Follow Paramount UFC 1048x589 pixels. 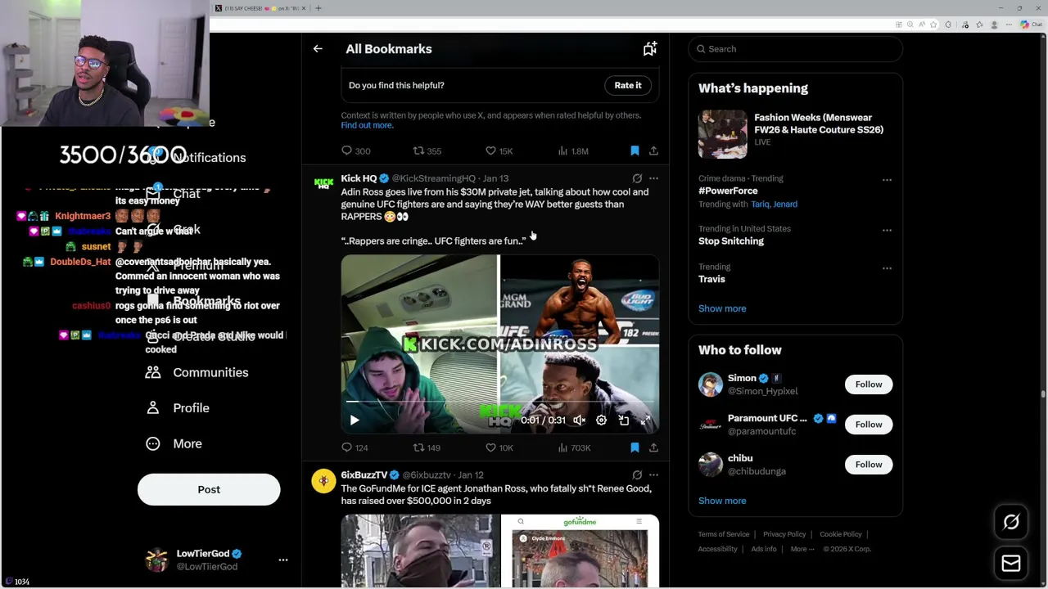tap(869, 425)
